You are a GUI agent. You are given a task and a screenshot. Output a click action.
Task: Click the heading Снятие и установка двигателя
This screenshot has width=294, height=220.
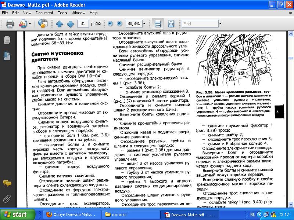(57, 56)
